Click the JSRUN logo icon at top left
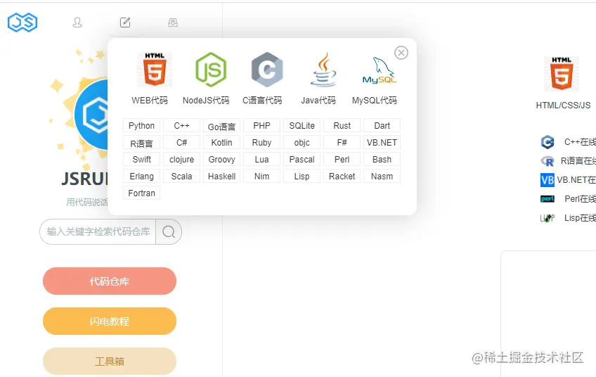The width and height of the screenshot is (596, 377). pyautogui.click(x=22, y=22)
